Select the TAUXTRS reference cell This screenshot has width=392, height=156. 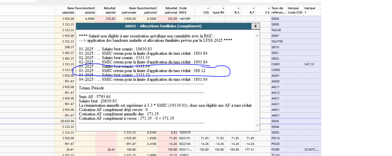coord(279,41)
